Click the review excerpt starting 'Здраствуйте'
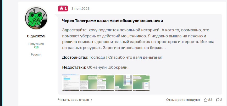 pos(138,39)
